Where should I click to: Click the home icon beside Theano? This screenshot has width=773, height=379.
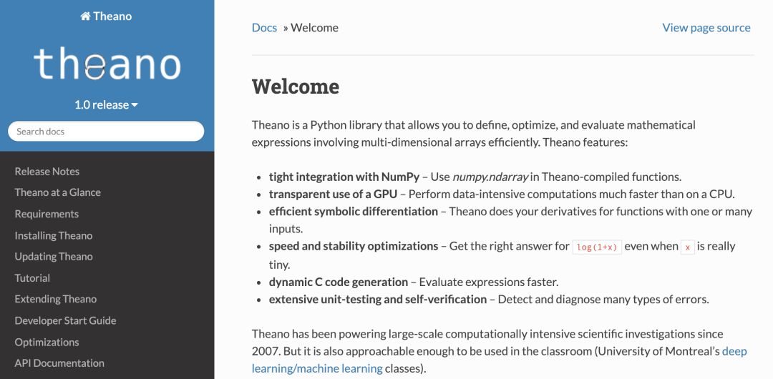85,16
